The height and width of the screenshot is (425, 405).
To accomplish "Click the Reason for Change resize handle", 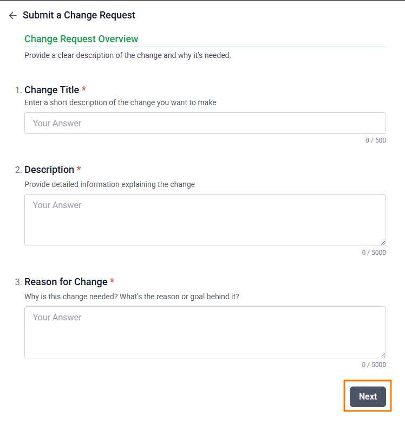I will pos(383,355).
